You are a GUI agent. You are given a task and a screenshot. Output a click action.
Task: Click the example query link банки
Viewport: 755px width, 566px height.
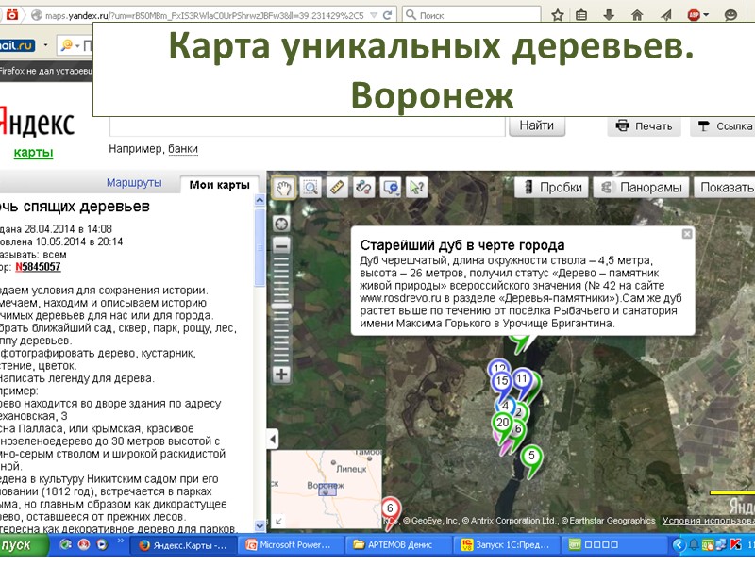click(183, 149)
